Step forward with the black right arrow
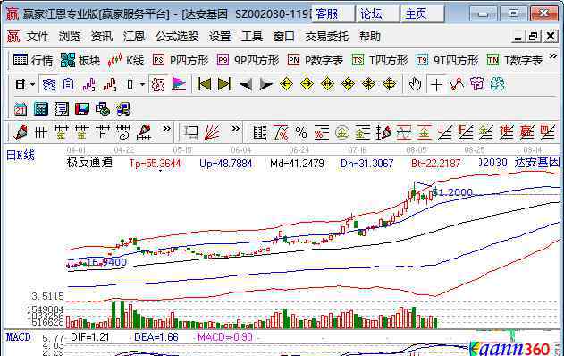This screenshot has width=564, height=356. click(x=266, y=85)
